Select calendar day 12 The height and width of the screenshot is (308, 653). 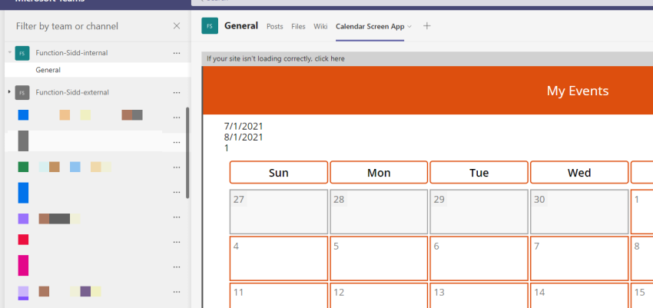(x=379, y=295)
